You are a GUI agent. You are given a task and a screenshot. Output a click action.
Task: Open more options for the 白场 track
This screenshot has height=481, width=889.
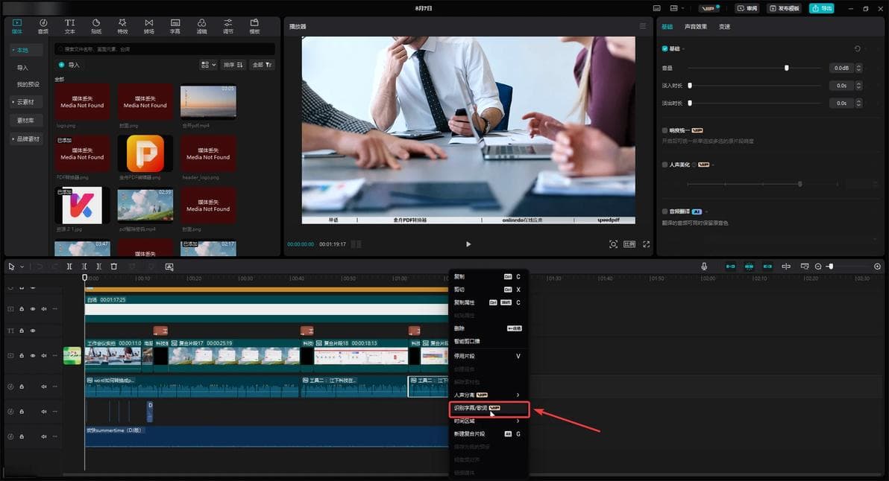point(55,309)
